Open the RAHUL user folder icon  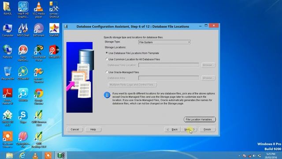[x=7, y=8]
